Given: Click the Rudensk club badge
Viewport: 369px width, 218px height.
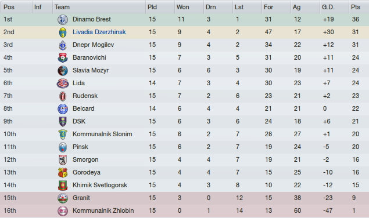Looking at the screenshot, I should (63, 96).
